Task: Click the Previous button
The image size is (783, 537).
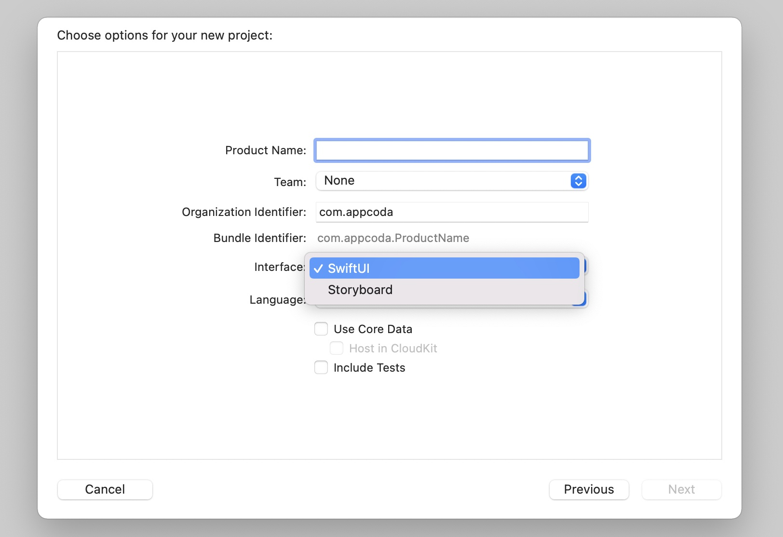Action: (x=589, y=489)
